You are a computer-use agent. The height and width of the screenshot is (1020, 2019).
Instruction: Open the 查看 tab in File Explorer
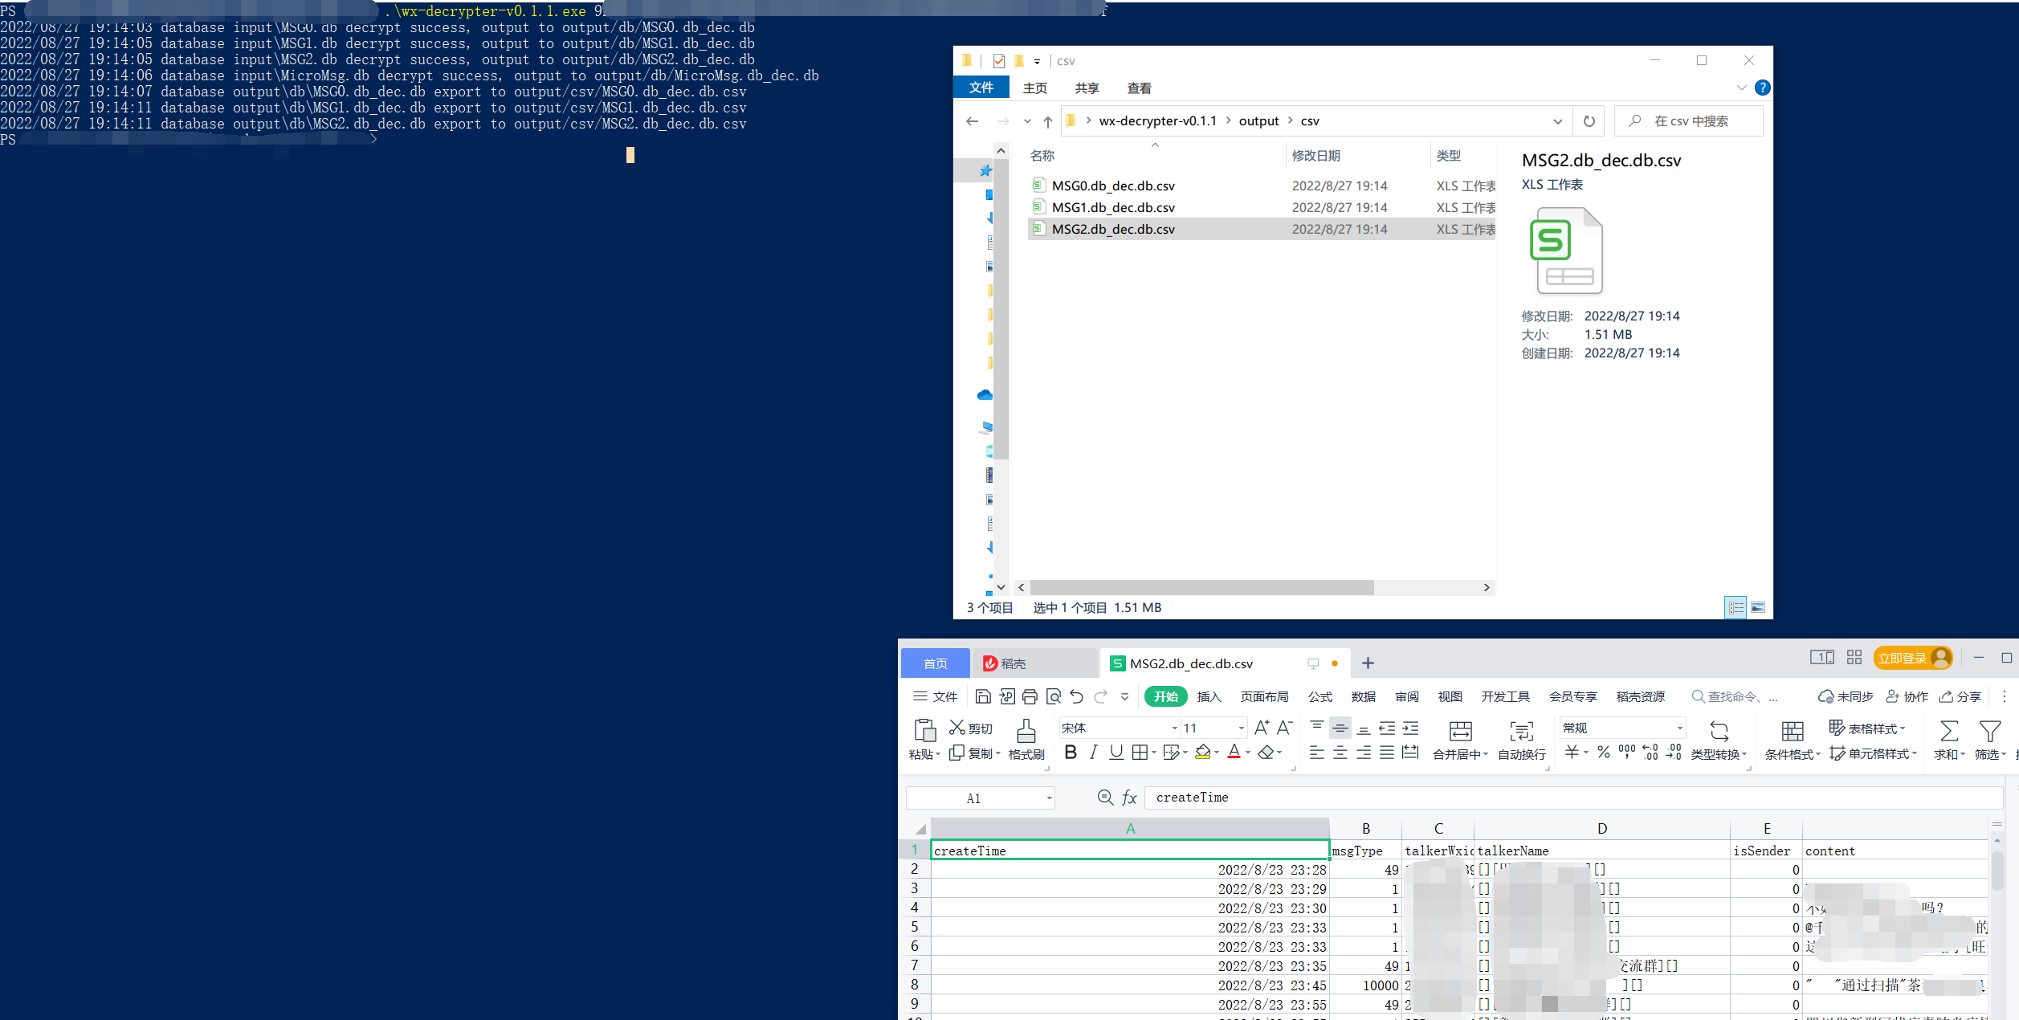[x=1139, y=88]
